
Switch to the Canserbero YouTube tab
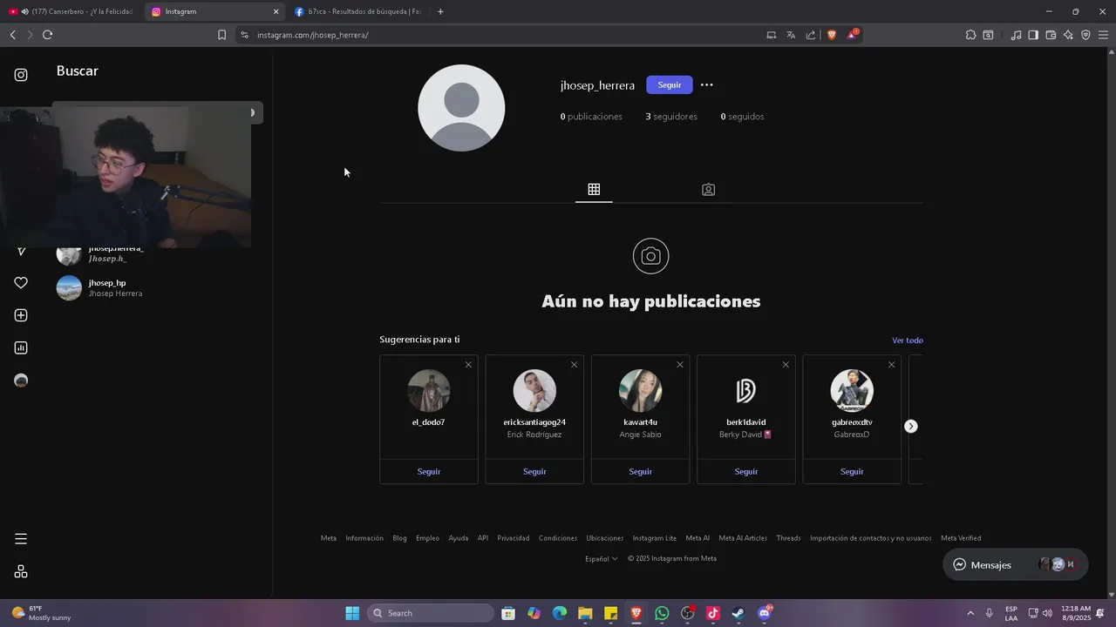coord(71,11)
